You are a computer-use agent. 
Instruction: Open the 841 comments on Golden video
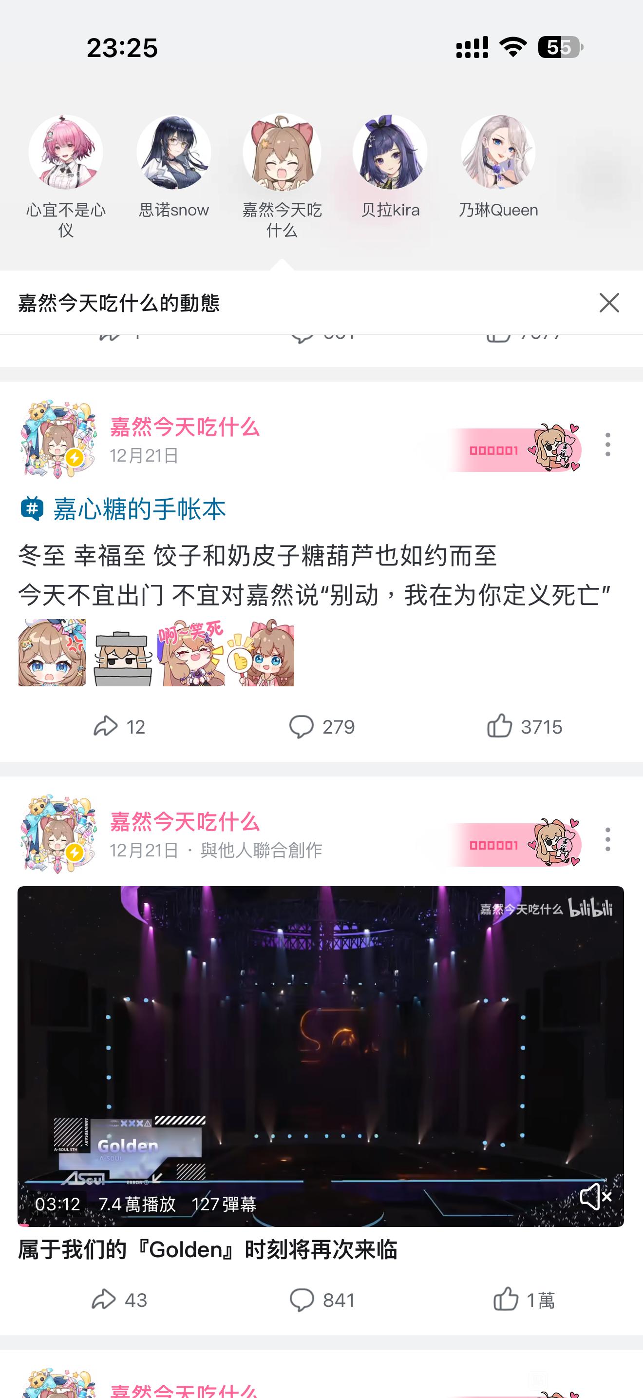321,1300
